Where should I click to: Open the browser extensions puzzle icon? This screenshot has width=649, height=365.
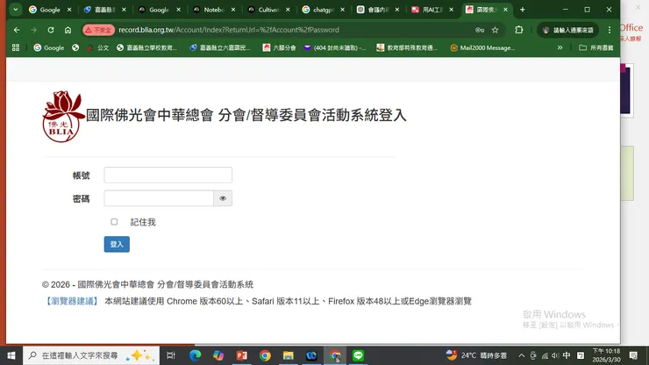[x=518, y=30]
